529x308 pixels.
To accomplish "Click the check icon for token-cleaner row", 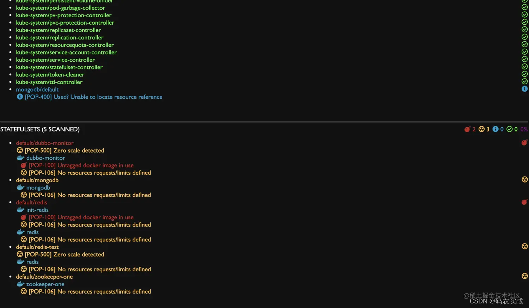I will (x=524, y=74).
